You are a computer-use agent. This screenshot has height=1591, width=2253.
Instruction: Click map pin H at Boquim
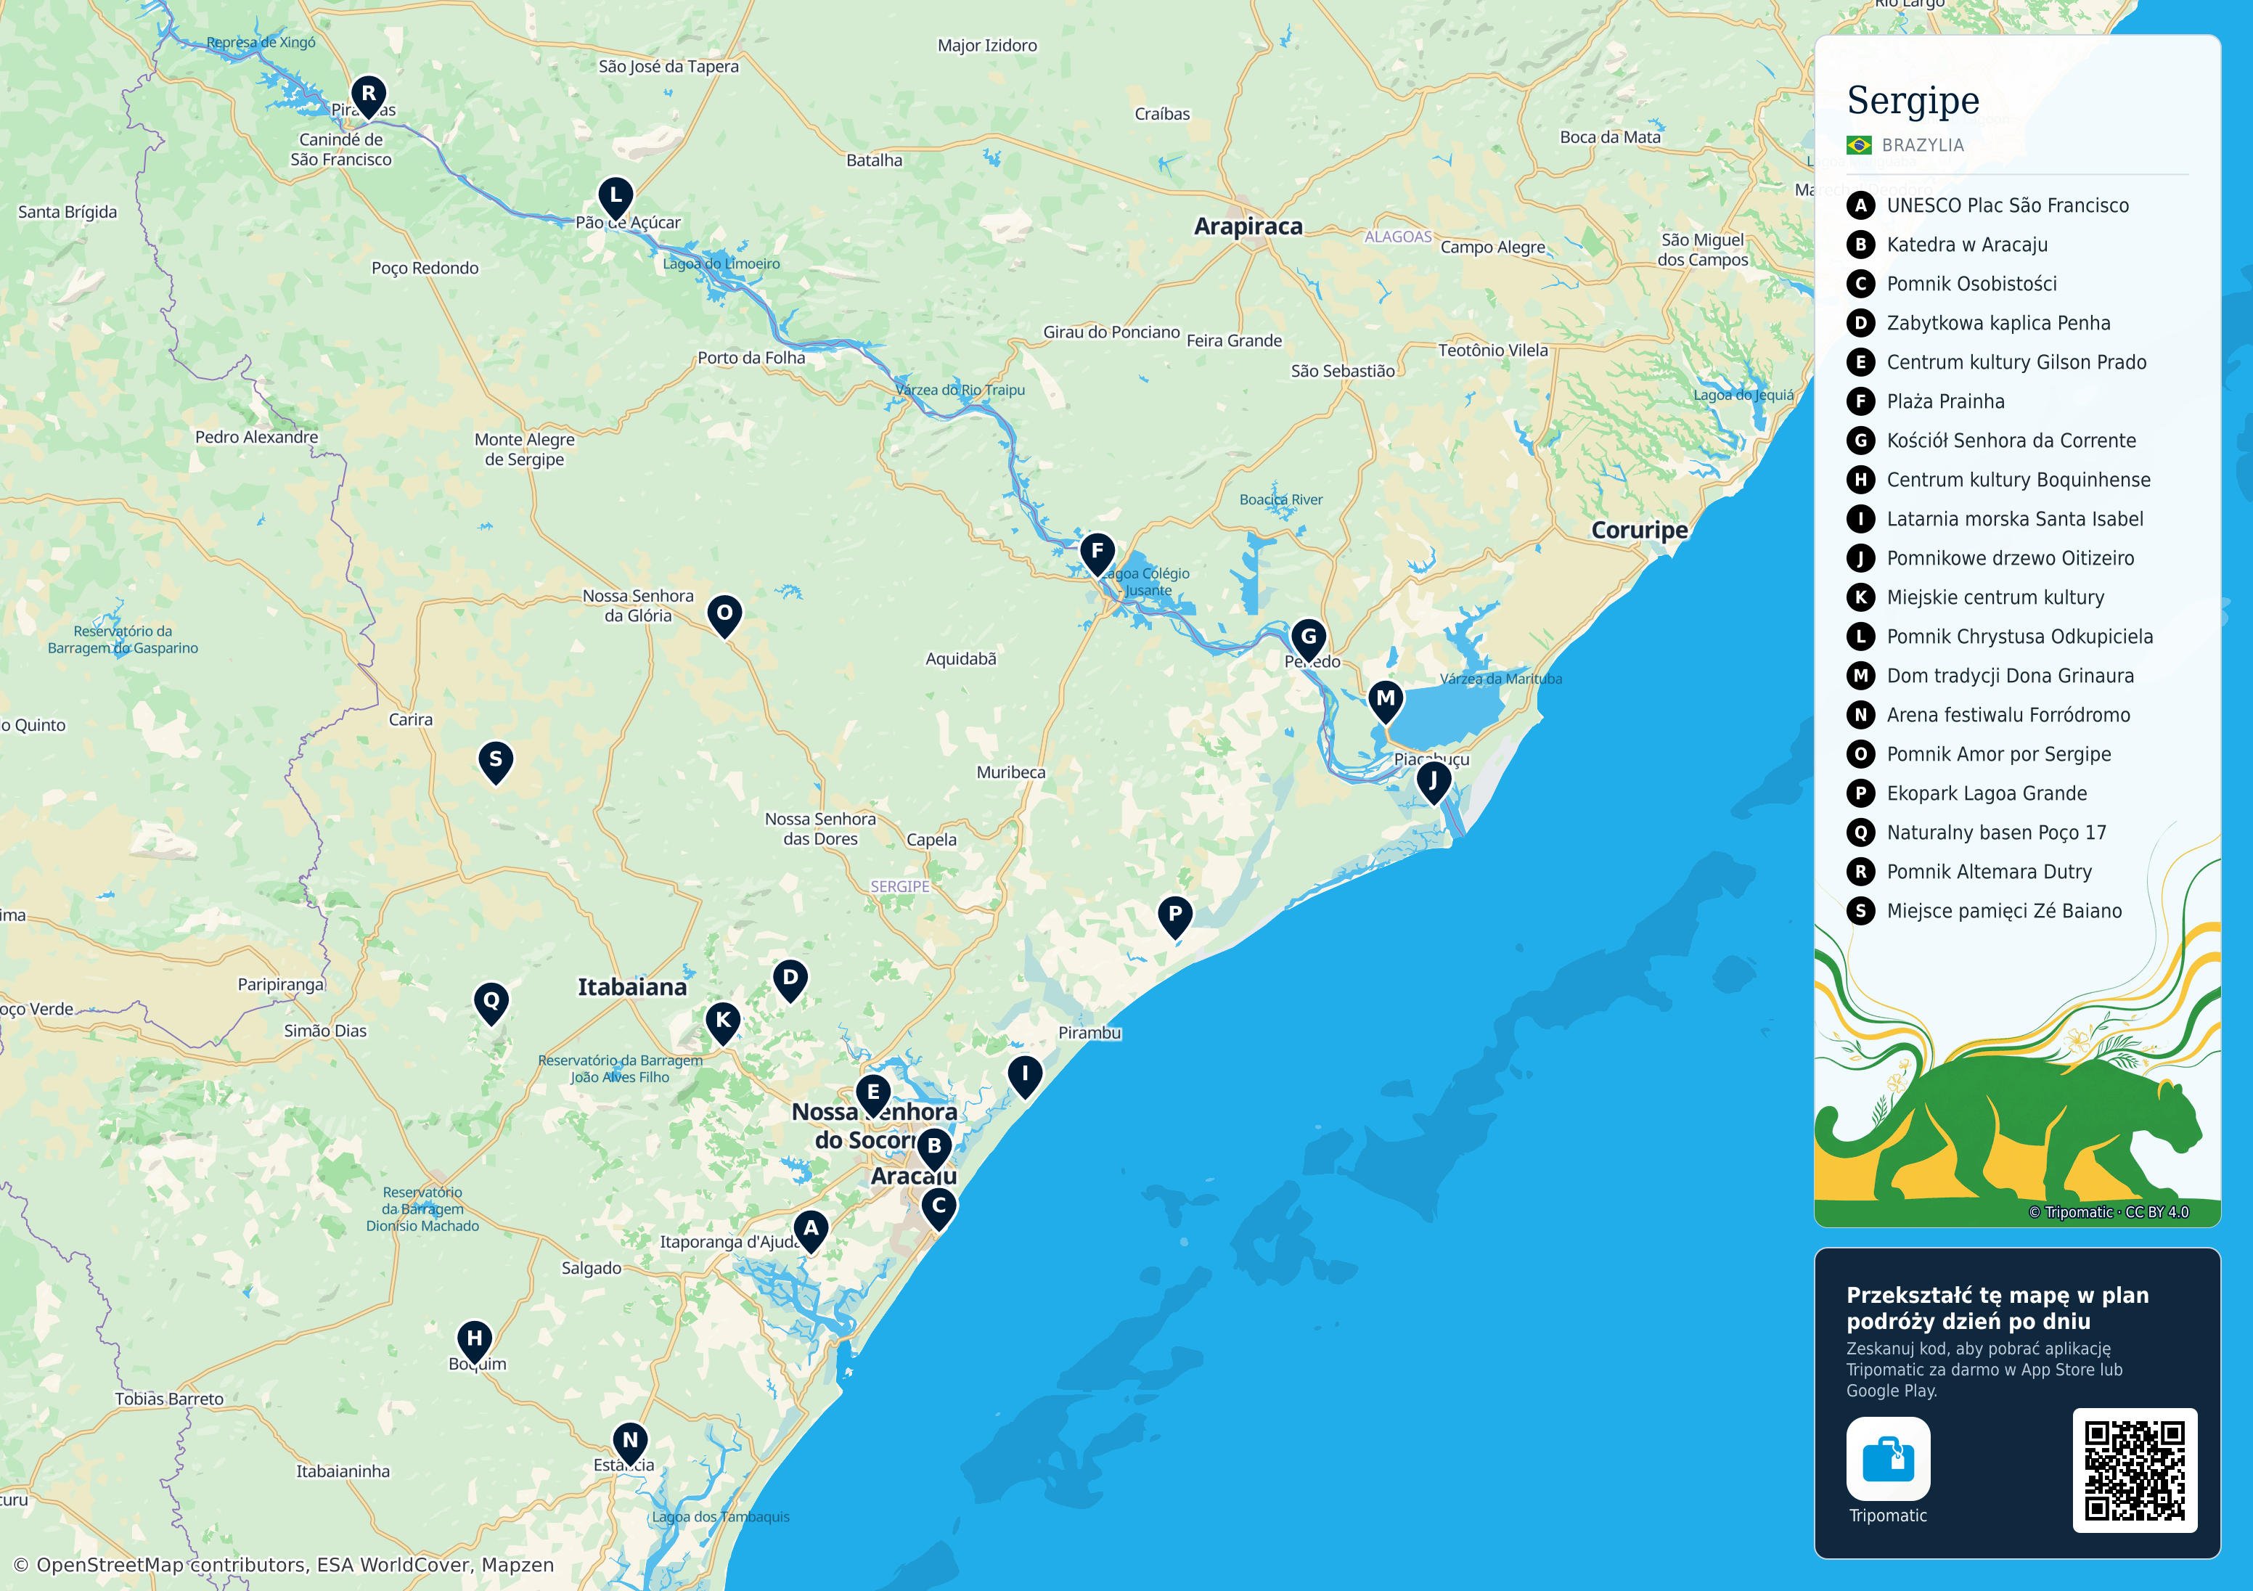(x=475, y=1342)
